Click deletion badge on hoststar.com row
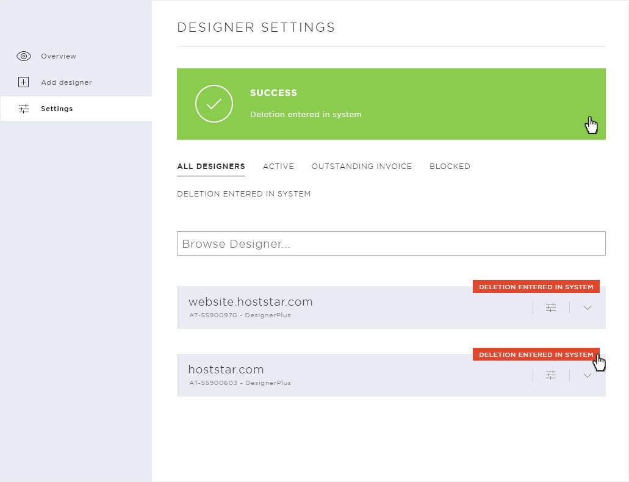The width and height of the screenshot is (629, 482). click(x=536, y=354)
